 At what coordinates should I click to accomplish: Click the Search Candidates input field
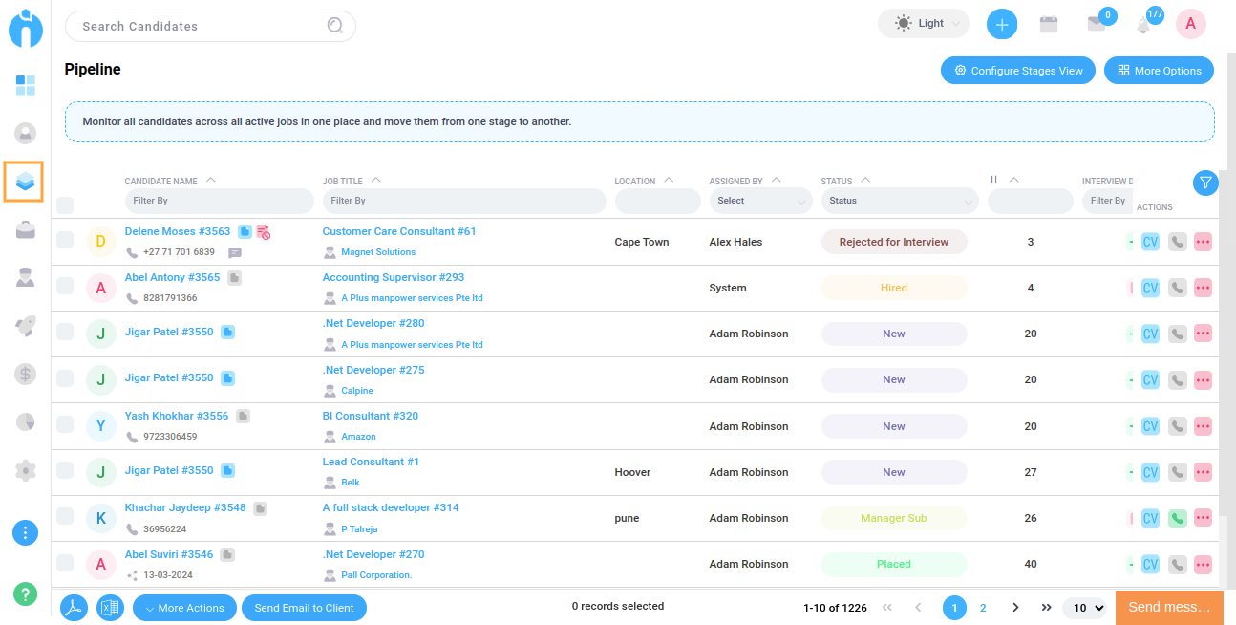(x=201, y=27)
